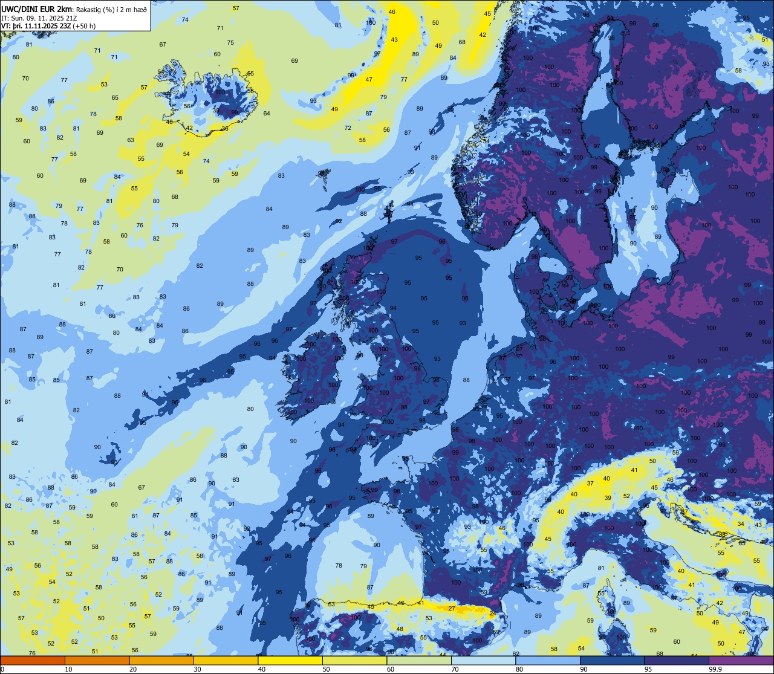Screen dimensions: 774x674
Task: Click the legend tick label "40"
Action: (262, 669)
